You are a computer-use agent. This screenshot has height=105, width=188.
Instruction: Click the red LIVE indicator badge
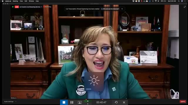[x=17, y=7]
